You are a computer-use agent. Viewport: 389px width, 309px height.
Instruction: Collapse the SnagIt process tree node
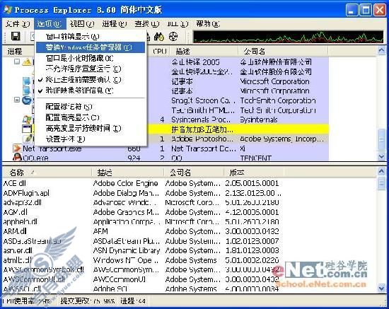[x=17, y=100]
